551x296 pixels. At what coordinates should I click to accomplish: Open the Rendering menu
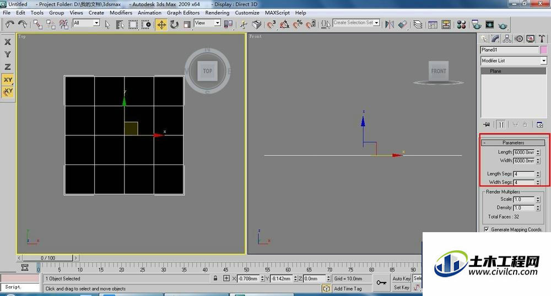(x=217, y=13)
